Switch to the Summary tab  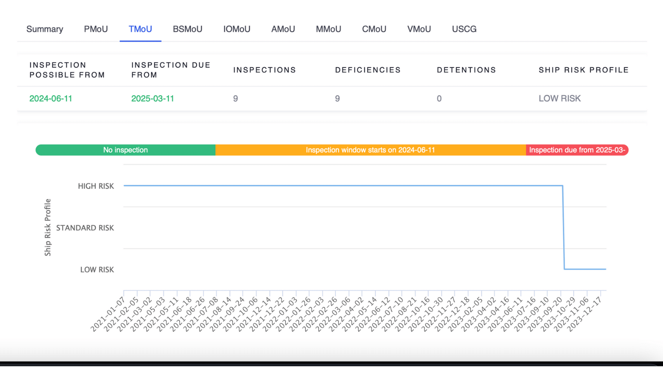(x=45, y=29)
